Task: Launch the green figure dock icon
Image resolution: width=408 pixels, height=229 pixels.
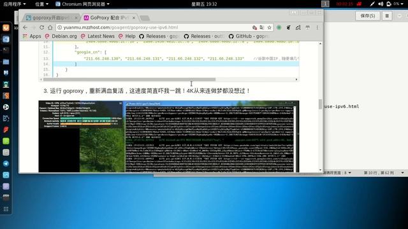Action: tap(6, 85)
